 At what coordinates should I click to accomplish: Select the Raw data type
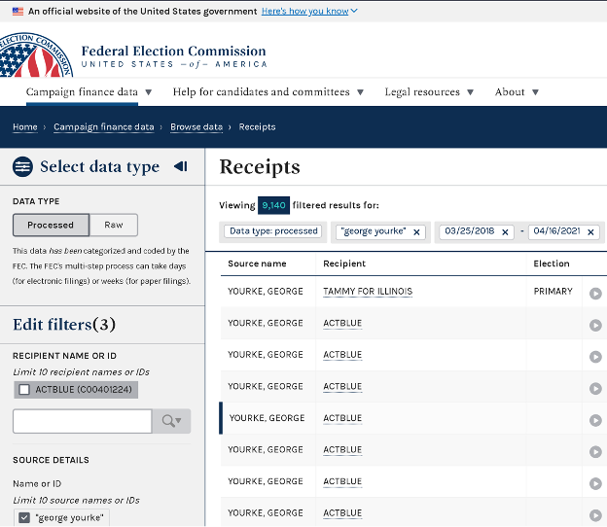(x=114, y=225)
